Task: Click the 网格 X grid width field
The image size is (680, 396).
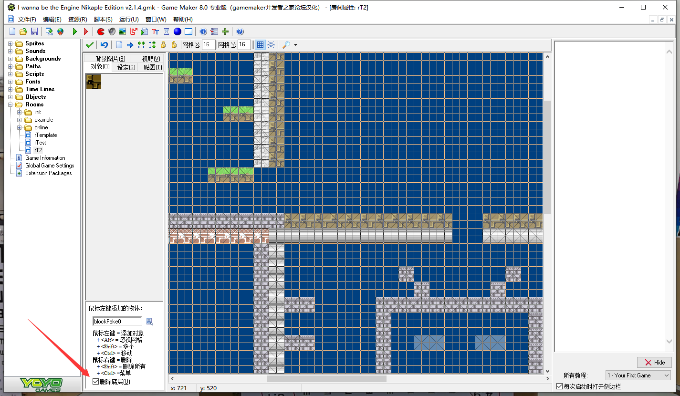Action: pos(209,45)
